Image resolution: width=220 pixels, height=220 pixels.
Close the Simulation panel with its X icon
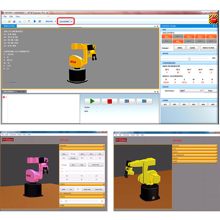158,26
